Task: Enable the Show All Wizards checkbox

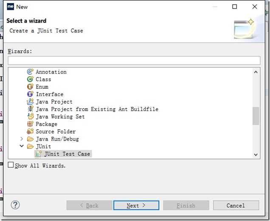Action: click(x=11, y=165)
